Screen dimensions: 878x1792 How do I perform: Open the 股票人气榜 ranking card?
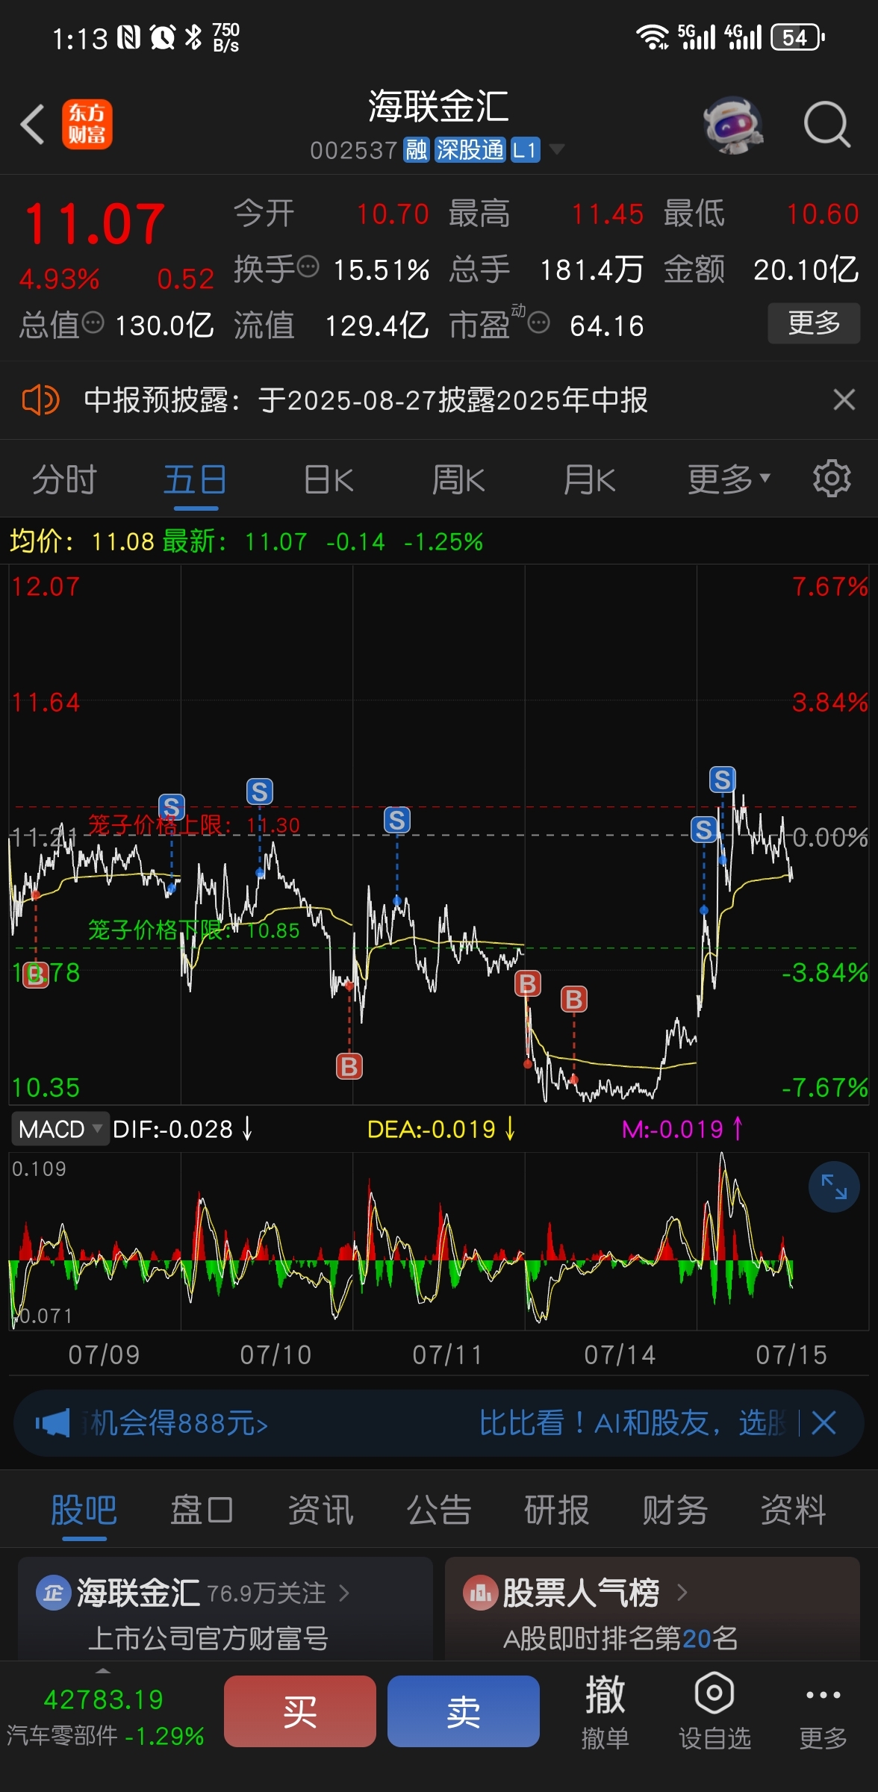pyautogui.click(x=653, y=1608)
